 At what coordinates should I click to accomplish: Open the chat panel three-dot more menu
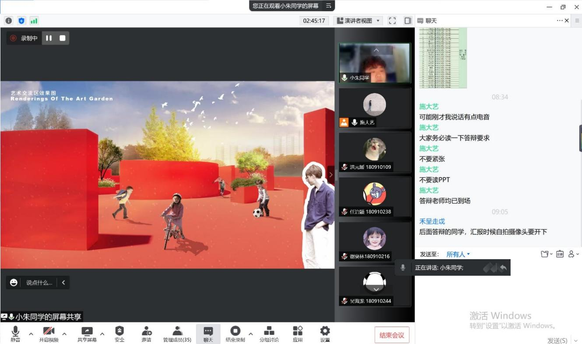pos(560,21)
